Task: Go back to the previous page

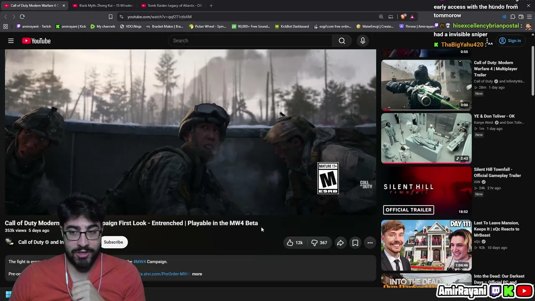Action: 5,17
